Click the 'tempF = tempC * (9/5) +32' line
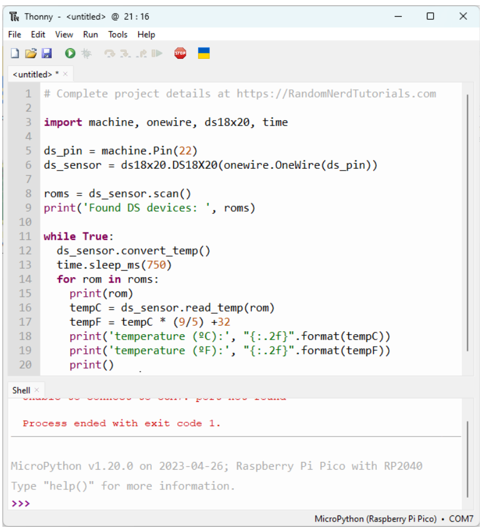Viewport: 481px width, 528px height. (149, 322)
